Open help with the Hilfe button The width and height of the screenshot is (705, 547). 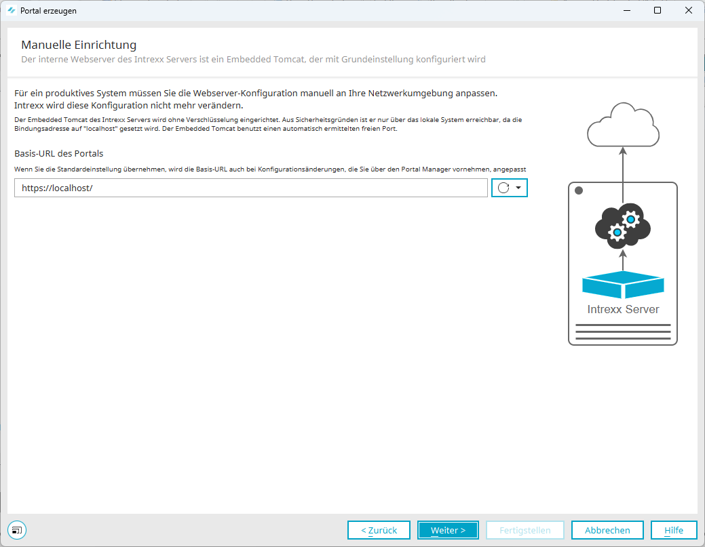coord(673,530)
